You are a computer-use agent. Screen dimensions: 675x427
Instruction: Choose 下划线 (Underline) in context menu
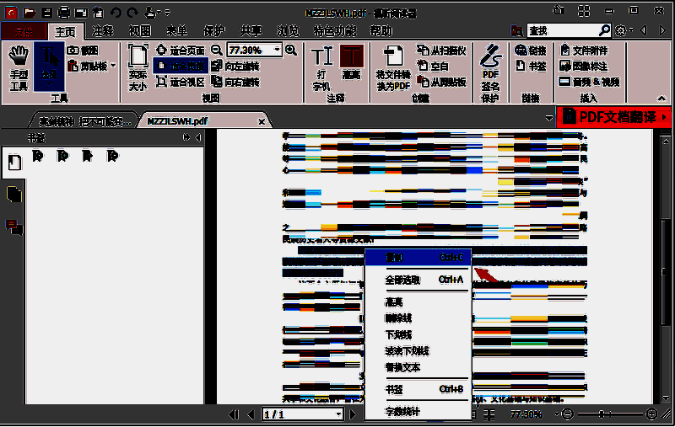(x=418, y=334)
